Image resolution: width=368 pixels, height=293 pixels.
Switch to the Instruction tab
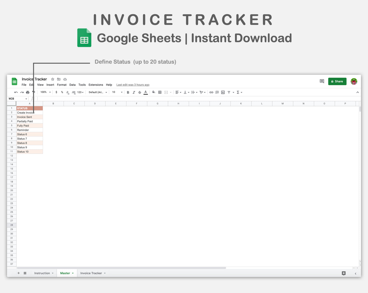tap(42, 273)
